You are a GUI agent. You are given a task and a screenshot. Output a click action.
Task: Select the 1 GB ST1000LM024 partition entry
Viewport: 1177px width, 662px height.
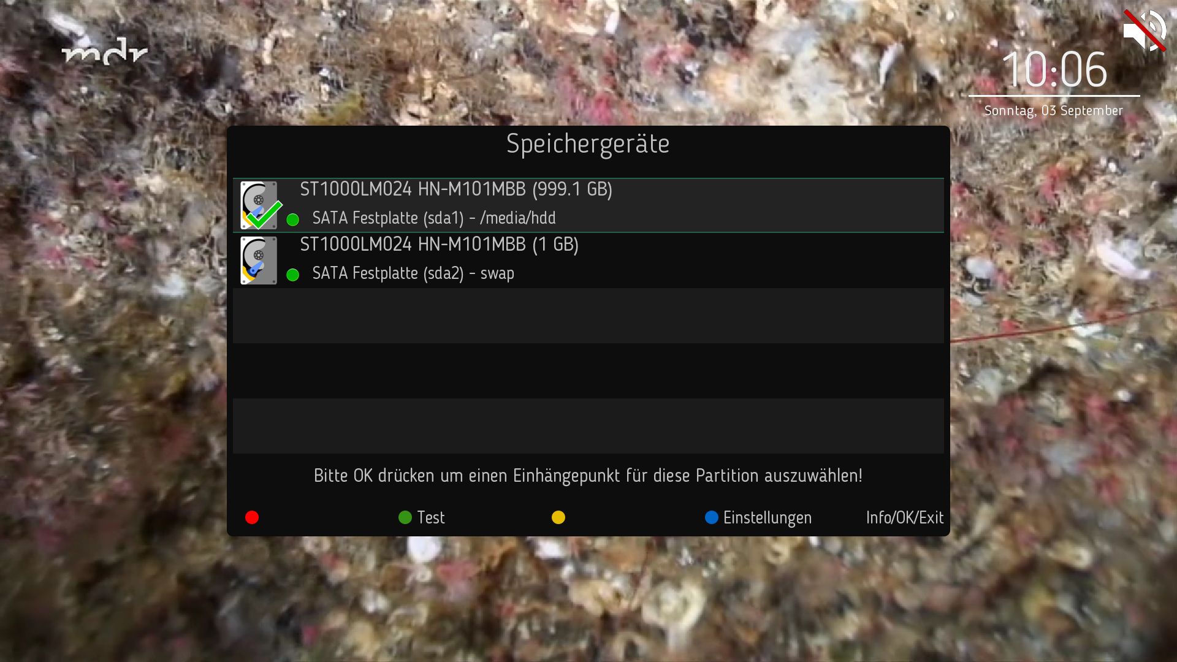coord(588,261)
